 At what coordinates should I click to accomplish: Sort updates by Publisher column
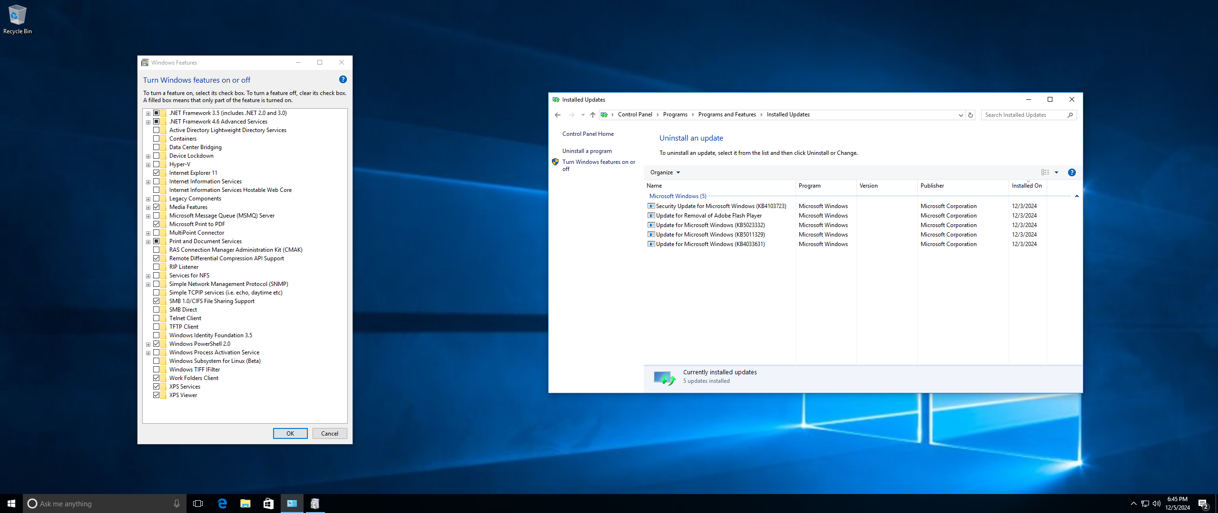(x=963, y=186)
